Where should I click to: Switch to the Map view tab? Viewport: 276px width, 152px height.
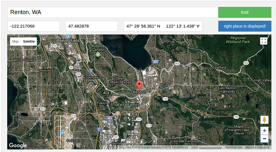[15, 41]
